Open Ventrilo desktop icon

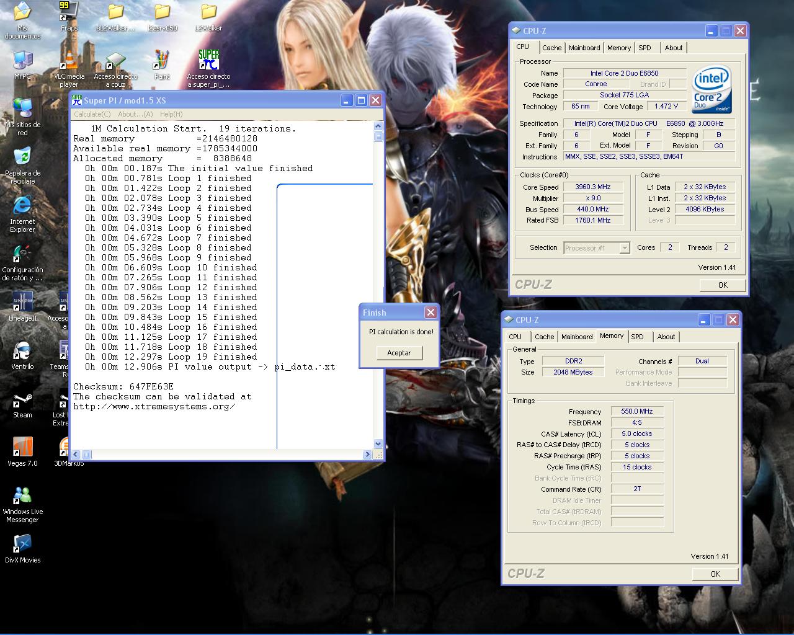[22, 352]
